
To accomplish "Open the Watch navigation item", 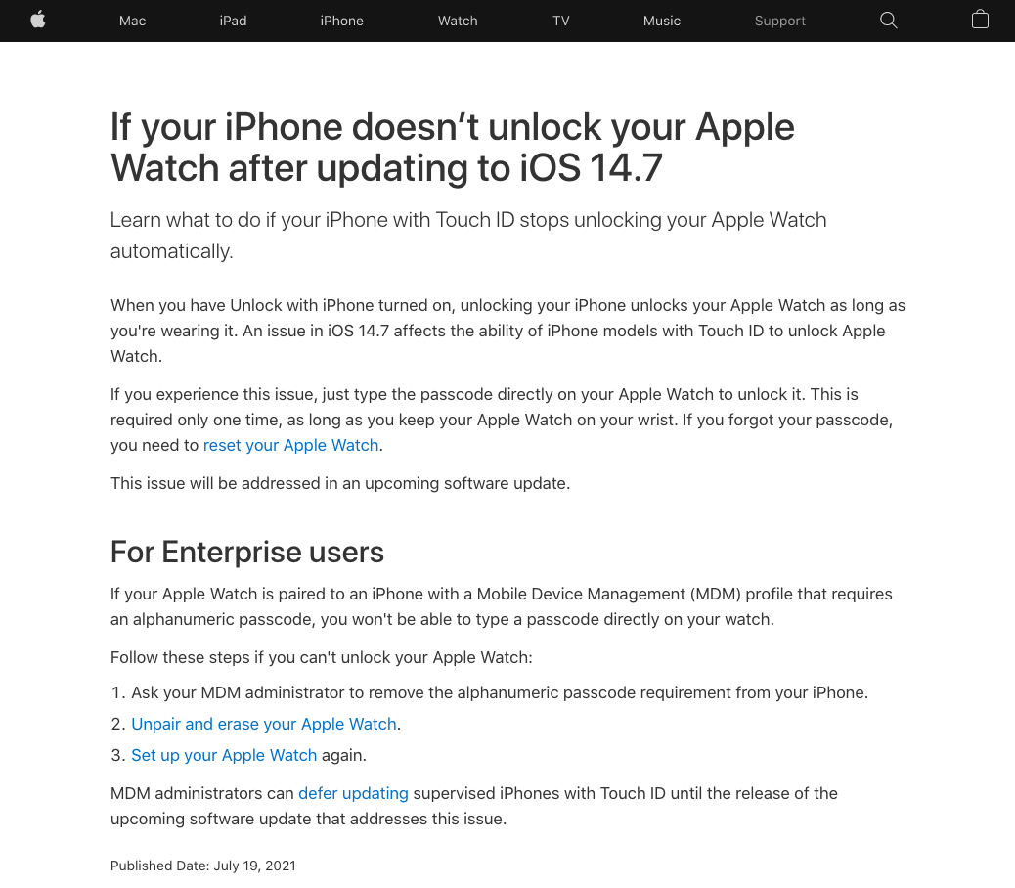I will pyautogui.click(x=458, y=21).
